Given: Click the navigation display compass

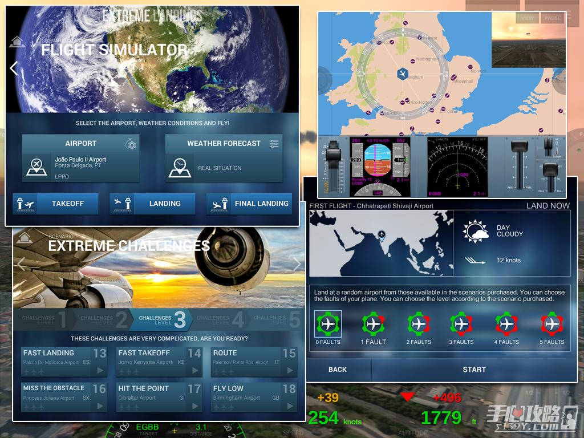Looking at the screenshot, I should (457, 167).
